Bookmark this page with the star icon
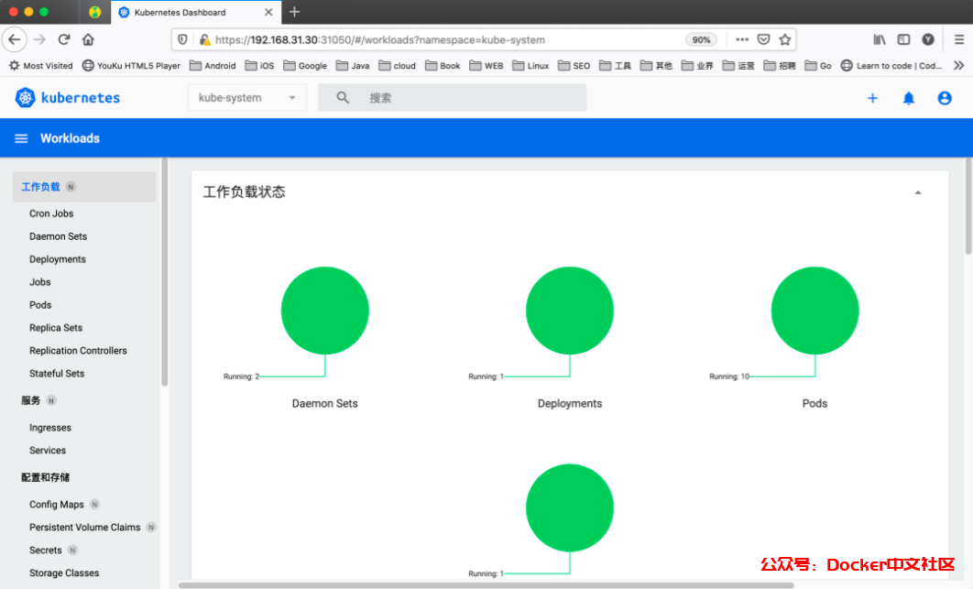973x589 pixels. click(x=784, y=39)
